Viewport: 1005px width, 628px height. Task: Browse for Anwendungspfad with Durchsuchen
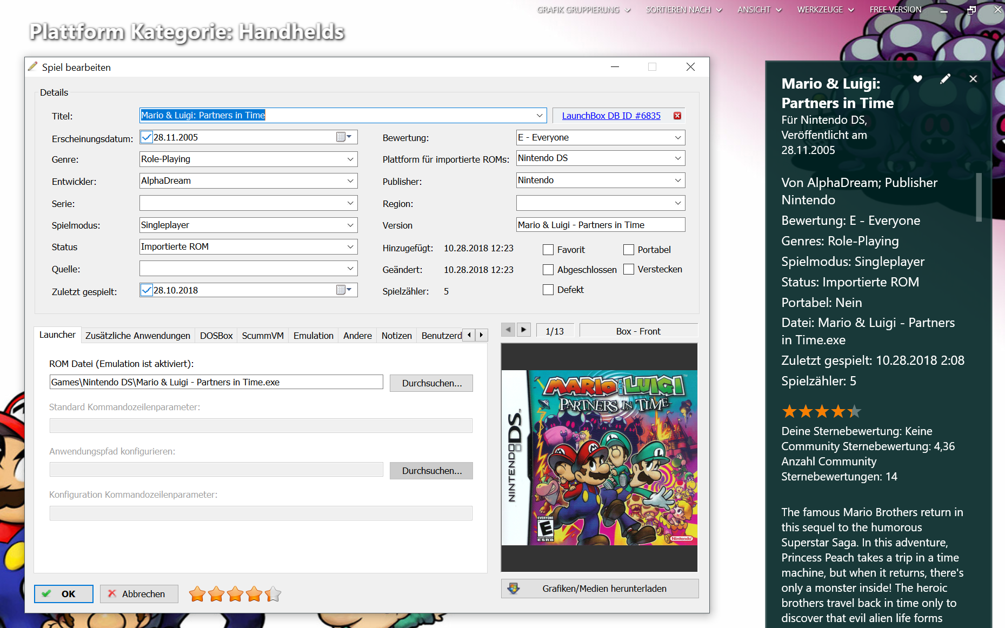pos(431,470)
